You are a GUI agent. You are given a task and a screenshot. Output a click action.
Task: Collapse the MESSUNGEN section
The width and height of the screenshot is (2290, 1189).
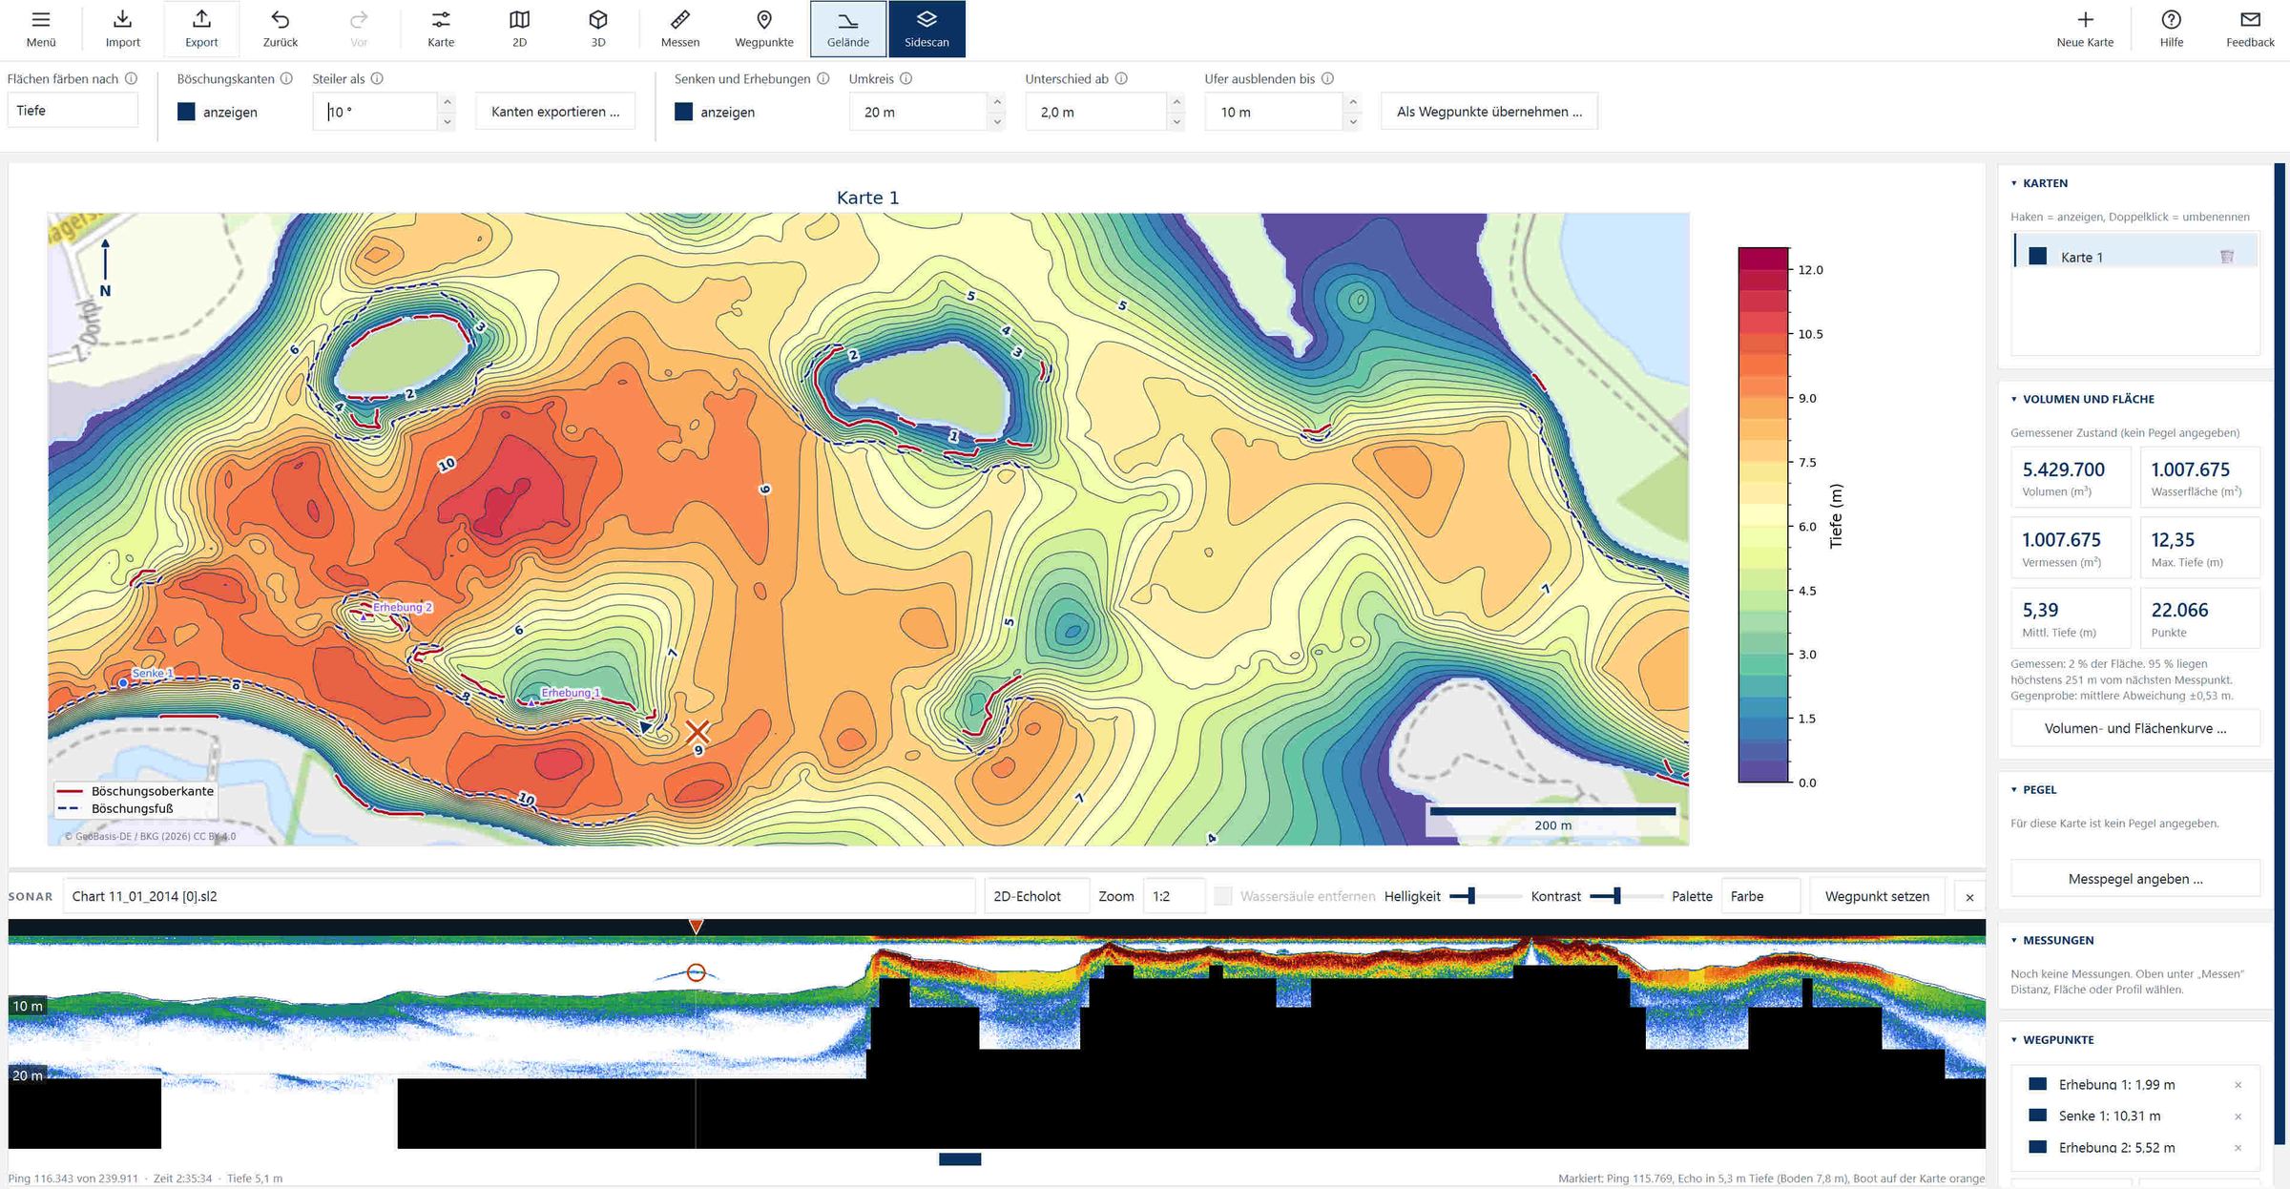pyautogui.click(x=2051, y=940)
